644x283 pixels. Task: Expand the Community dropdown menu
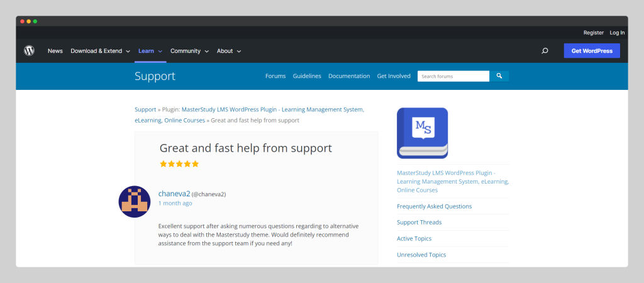190,51
